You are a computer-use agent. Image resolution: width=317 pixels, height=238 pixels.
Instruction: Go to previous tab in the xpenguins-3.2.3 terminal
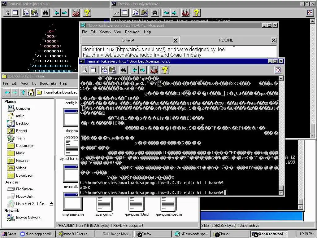(x=135, y=70)
